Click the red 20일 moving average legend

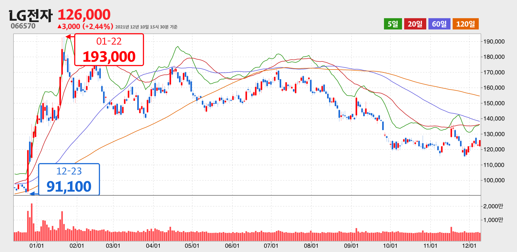click(415, 24)
